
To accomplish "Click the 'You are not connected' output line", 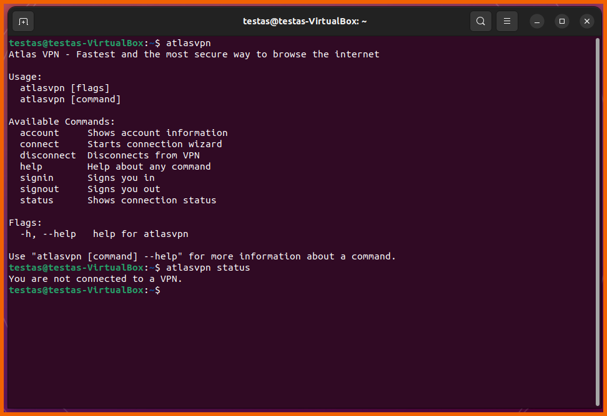I will 95,279.
